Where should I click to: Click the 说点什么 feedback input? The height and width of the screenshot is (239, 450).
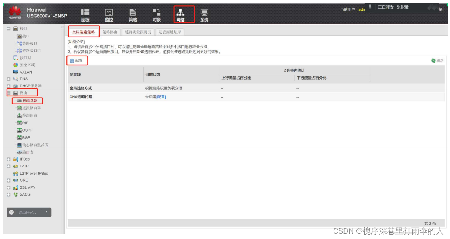27,212
